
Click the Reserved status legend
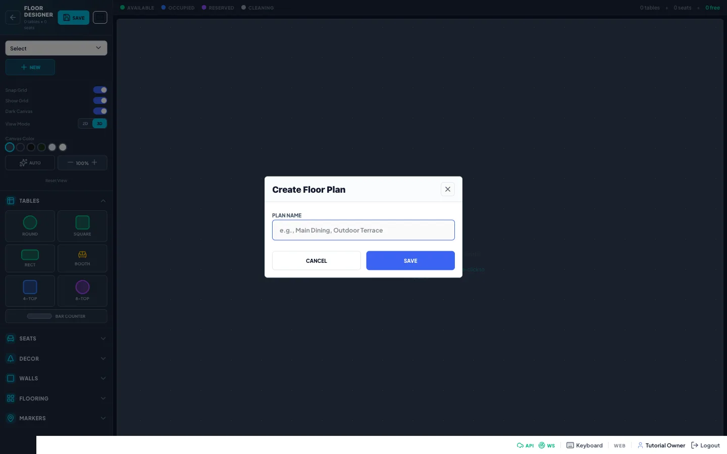(218, 8)
